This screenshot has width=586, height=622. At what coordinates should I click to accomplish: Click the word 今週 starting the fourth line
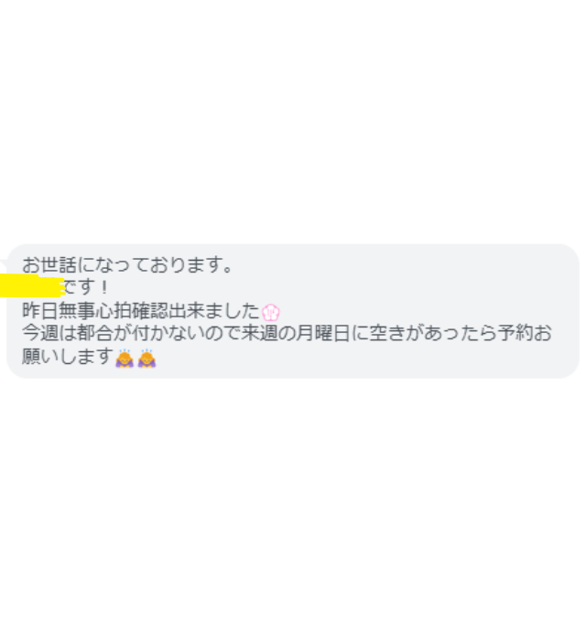tap(40, 333)
